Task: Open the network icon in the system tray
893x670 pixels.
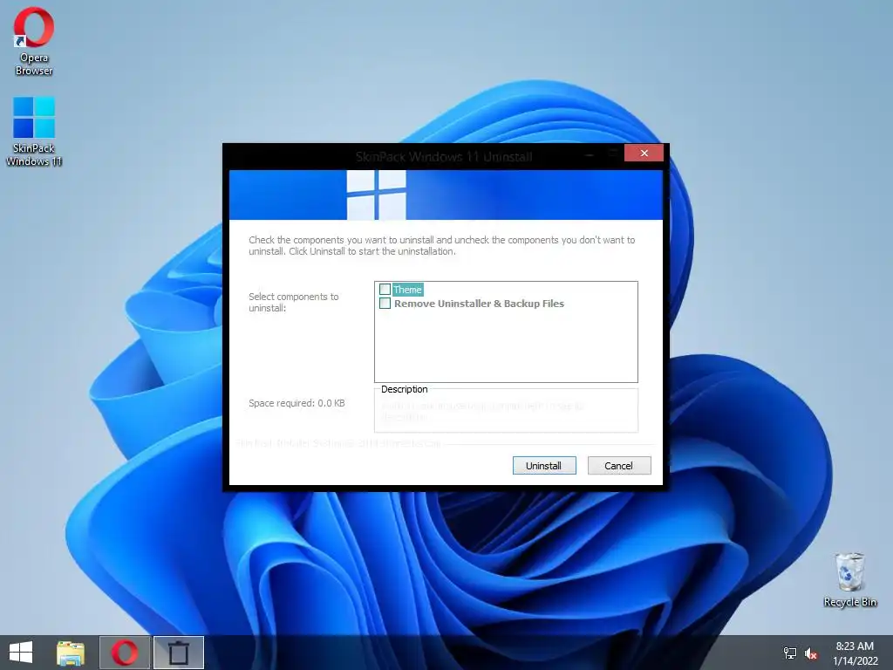Action: [x=790, y=653]
